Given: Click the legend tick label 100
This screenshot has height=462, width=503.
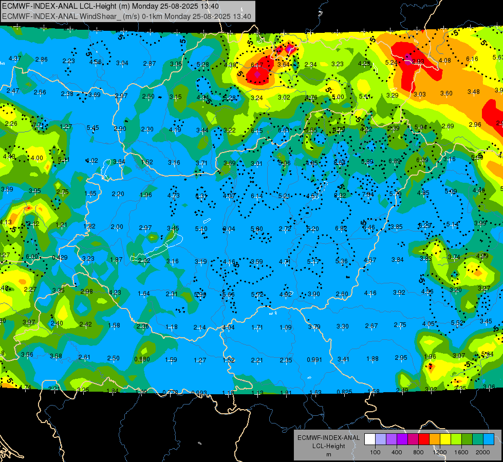Looking at the screenshot, I should click(x=375, y=452).
